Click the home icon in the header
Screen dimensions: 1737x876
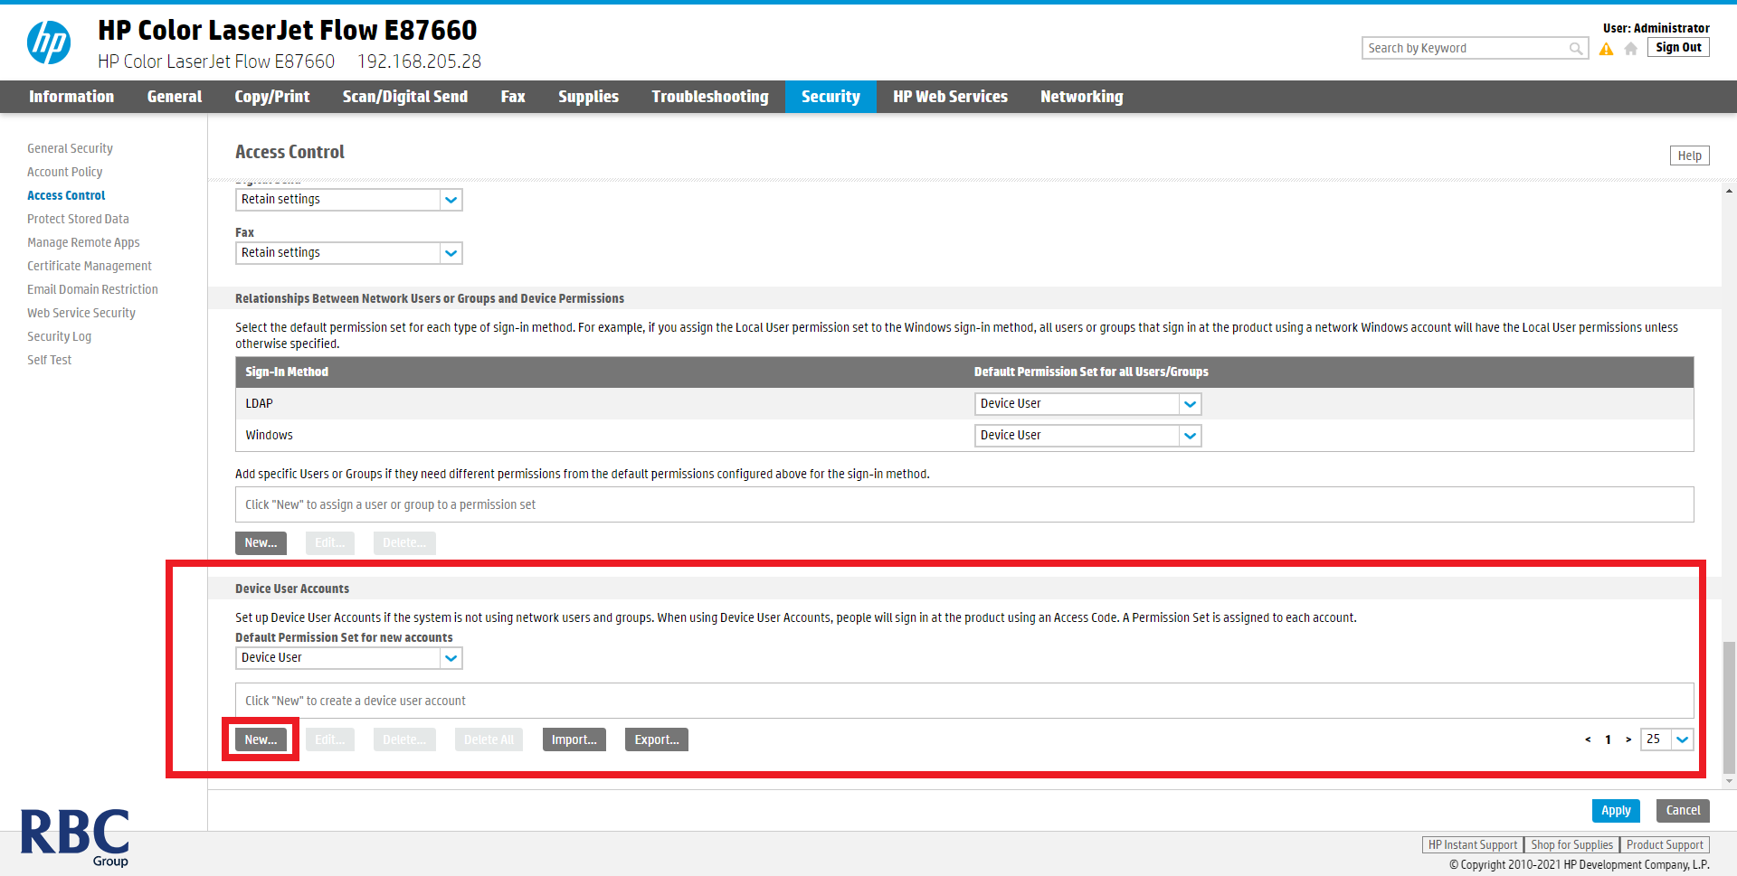[x=1631, y=48]
